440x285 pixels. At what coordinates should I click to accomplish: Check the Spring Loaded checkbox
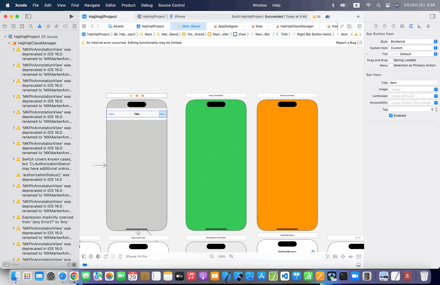coord(391,60)
